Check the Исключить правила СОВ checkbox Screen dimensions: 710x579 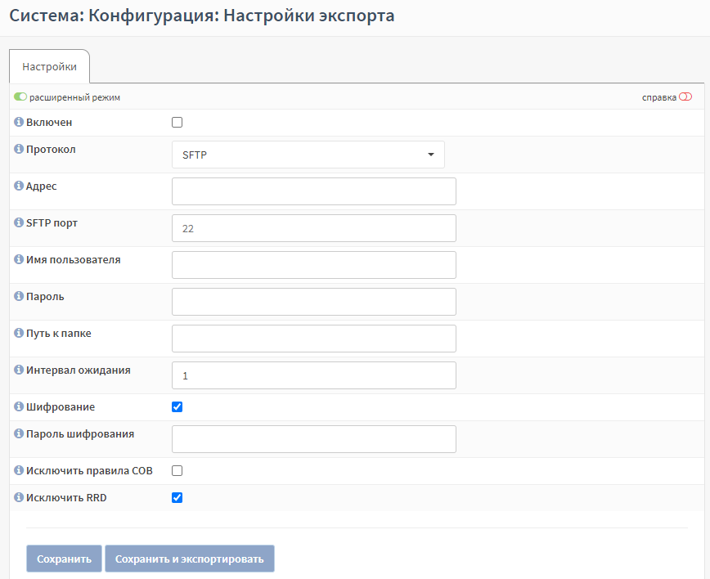tap(177, 471)
